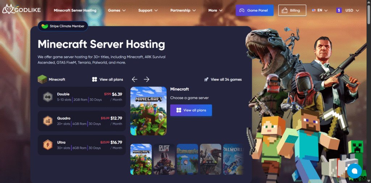Click the Quadro plan hexagon icon
Screen dimensions: 371x183
(x=47, y=121)
